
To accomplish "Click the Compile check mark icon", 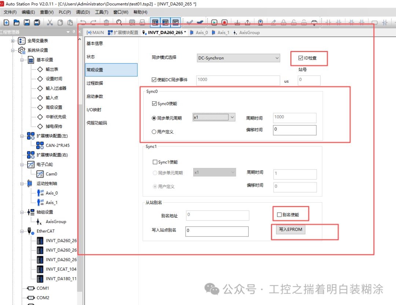I will 190,22.
